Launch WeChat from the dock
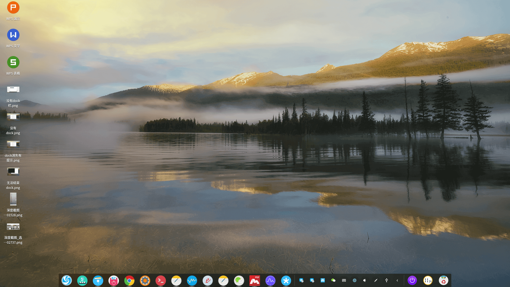 pyautogui.click(x=239, y=280)
